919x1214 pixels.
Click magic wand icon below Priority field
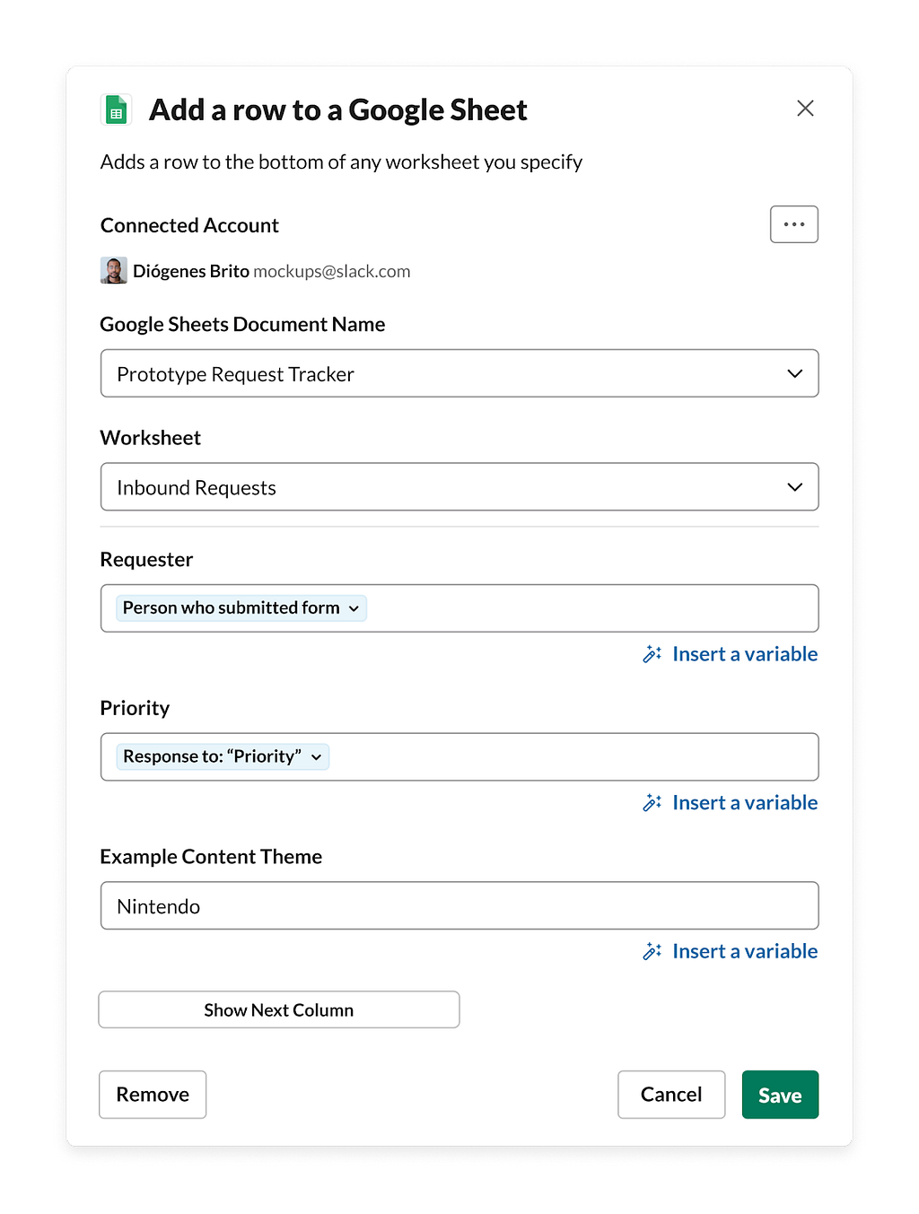point(652,803)
